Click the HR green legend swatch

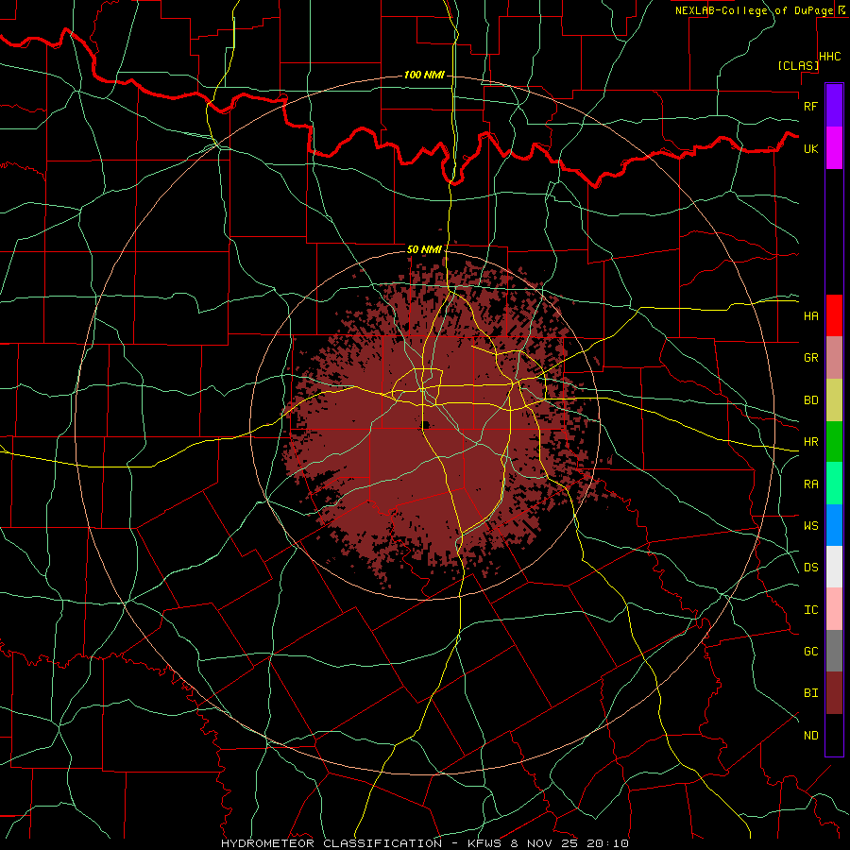tap(834, 441)
